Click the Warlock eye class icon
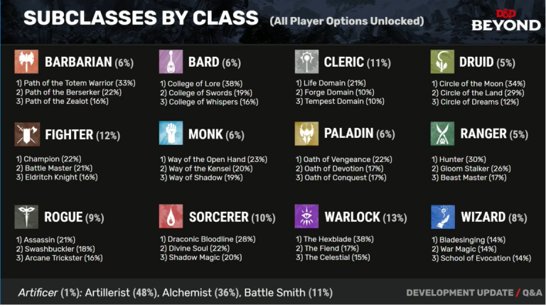 pyautogui.click(x=307, y=216)
